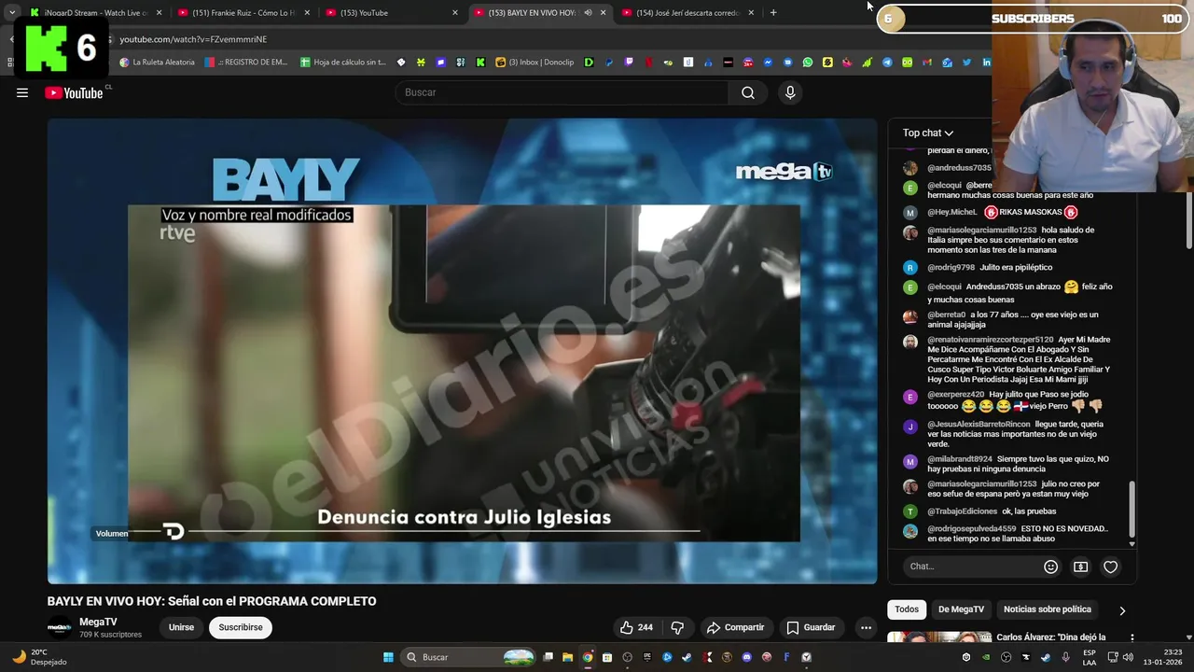Viewport: 1194px width, 672px height.
Task: Open the Carlos Álvarez recommended video thumbnail
Action: pyautogui.click(x=939, y=638)
